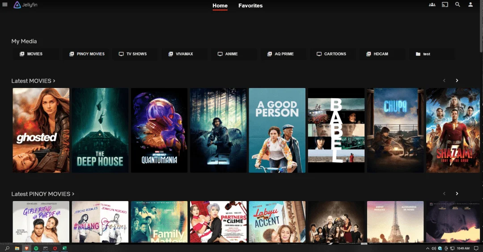Open the AQ PRIME library
Screen dimensions: 483x252
pos(283,54)
